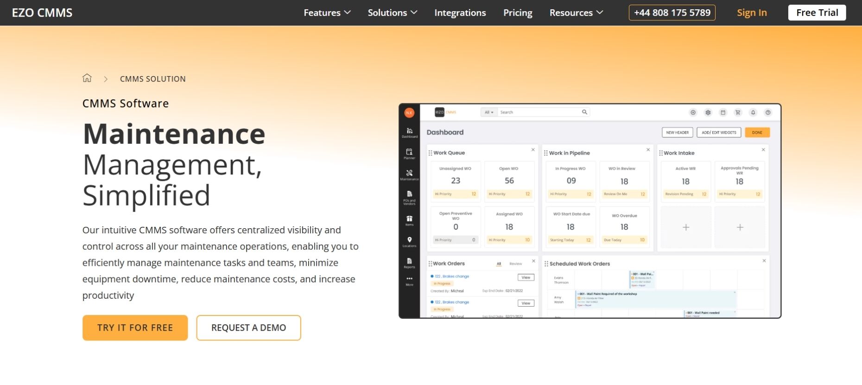
Task: Click the add plus-circle icon in dashboard header
Action: coord(693,112)
